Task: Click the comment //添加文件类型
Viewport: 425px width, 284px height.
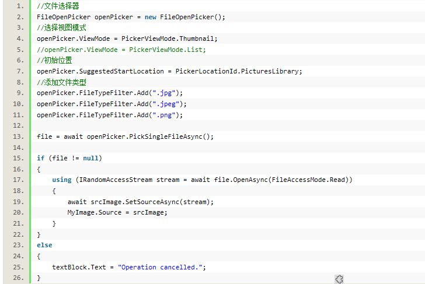Action: click(x=61, y=82)
